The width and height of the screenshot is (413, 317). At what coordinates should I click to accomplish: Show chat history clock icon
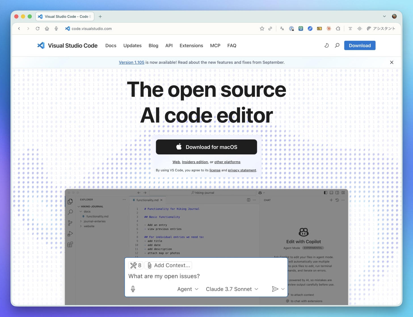[337, 200]
